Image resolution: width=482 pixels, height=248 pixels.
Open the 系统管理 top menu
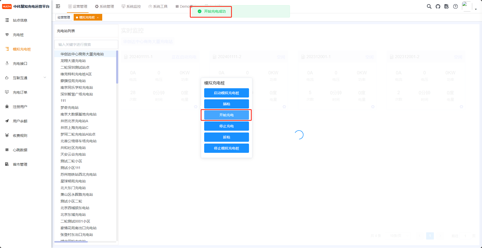[x=104, y=6]
